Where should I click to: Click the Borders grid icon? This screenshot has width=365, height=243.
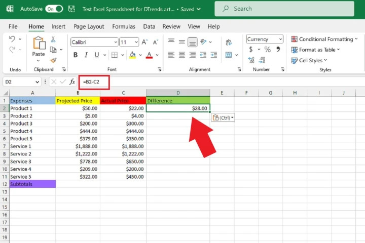pos(115,55)
